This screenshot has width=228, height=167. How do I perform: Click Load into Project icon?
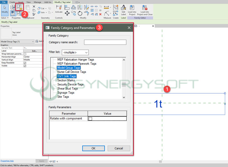click(132, 9)
